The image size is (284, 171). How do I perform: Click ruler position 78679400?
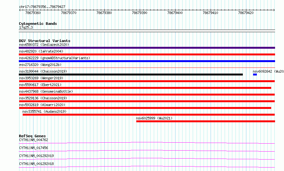[x=175, y=13]
